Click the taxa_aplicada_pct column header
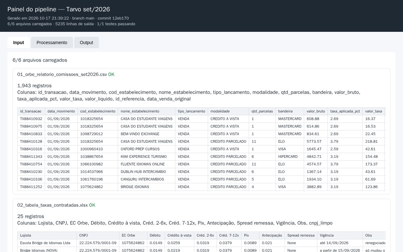The height and width of the screenshot is (252, 403). click(x=345, y=111)
